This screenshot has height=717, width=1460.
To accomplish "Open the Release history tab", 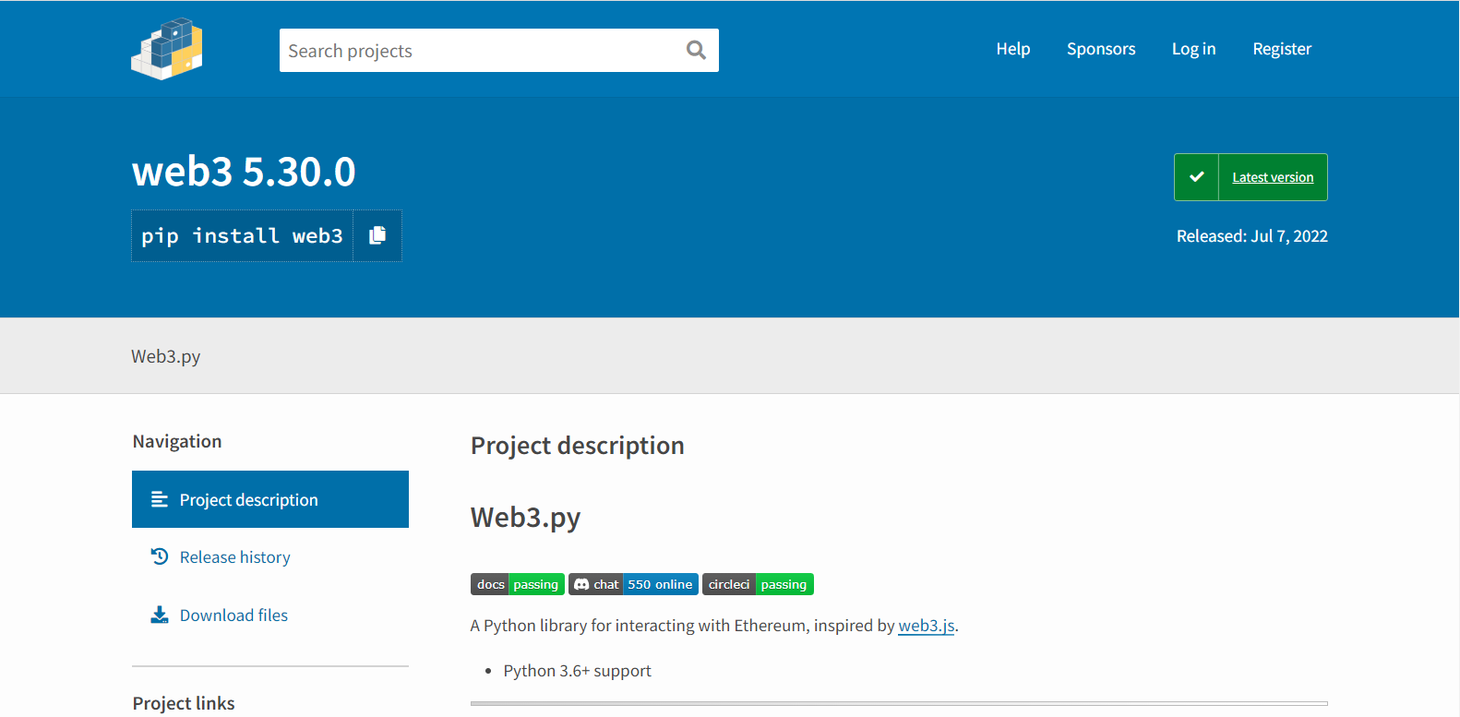I will coord(270,557).
